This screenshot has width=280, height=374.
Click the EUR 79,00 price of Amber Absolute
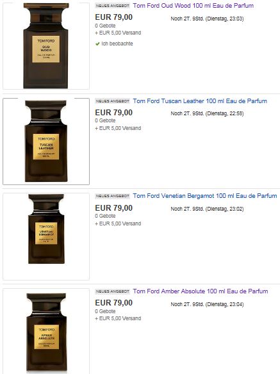113,303
